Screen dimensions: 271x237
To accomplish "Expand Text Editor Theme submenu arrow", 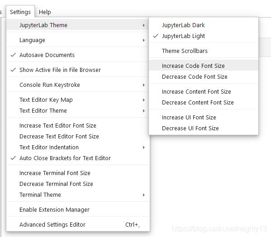I will coord(143,111).
